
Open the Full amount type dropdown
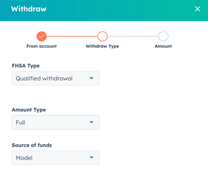55,122
